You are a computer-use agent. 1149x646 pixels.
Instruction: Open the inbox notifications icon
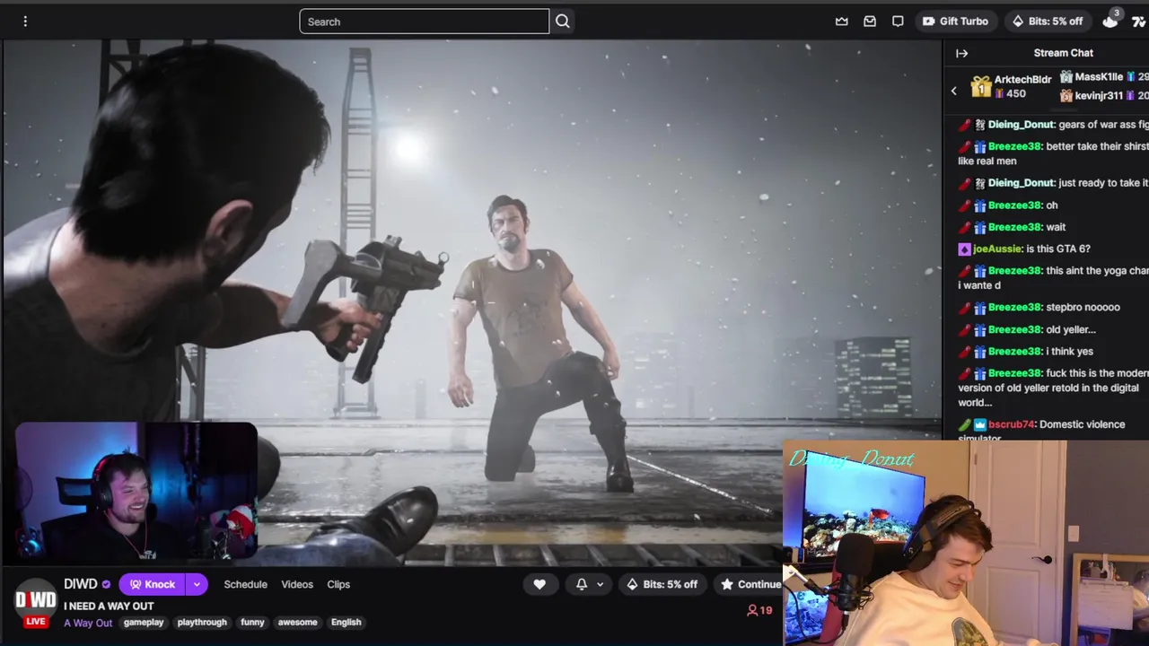pos(869,22)
